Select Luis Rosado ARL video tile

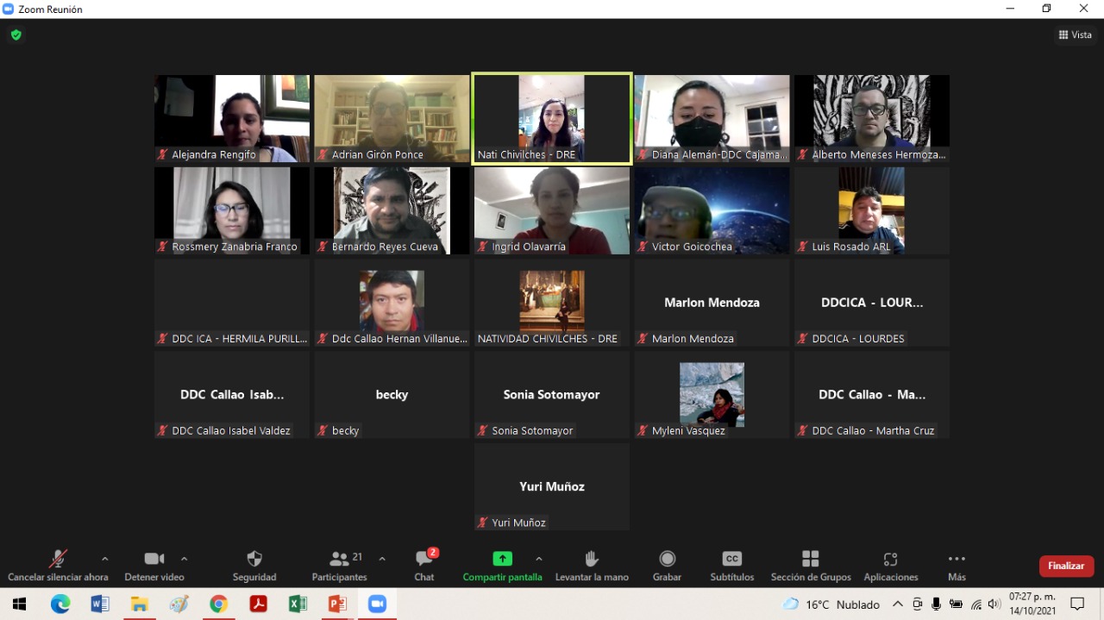click(x=872, y=210)
